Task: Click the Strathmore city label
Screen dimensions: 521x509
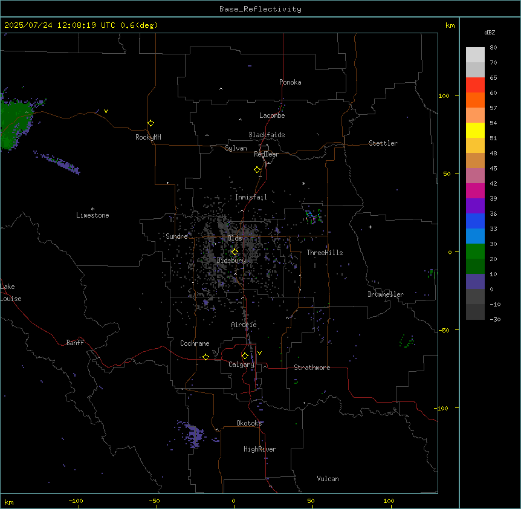Action: (312, 368)
